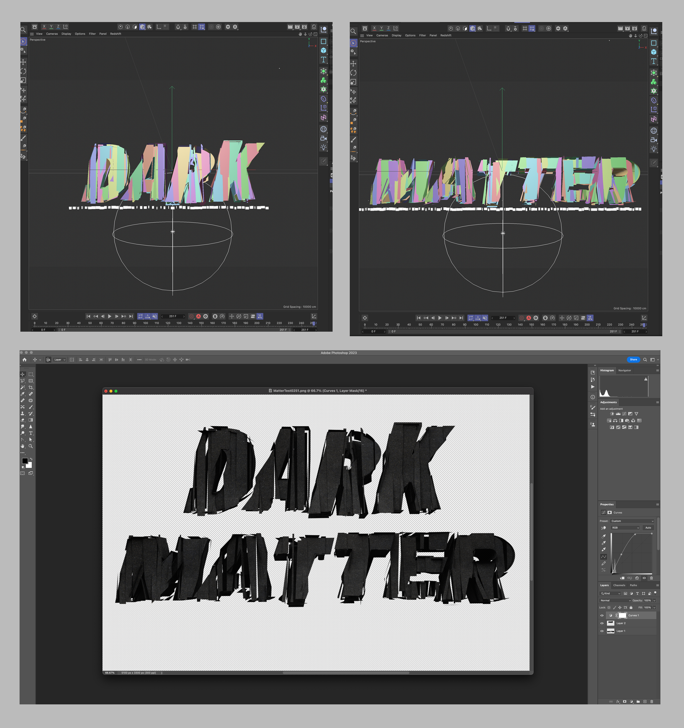Switch to the Channels tab
The image size is (684, 728).
tap(619, 585)
